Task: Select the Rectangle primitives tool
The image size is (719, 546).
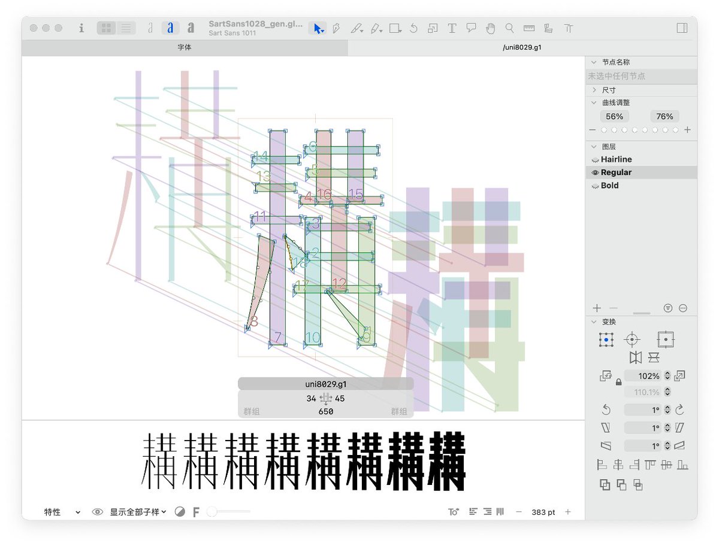Action: point(395,28)
